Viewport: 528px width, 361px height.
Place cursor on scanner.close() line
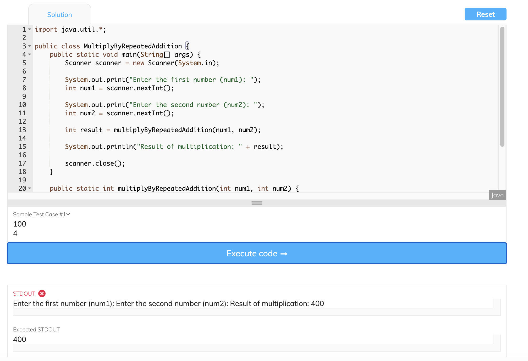coord(95,163)
